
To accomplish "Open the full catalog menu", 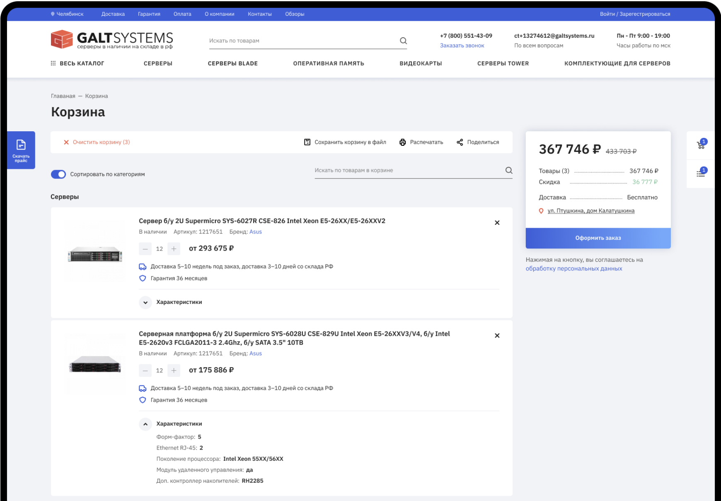I will coord(77,63).
